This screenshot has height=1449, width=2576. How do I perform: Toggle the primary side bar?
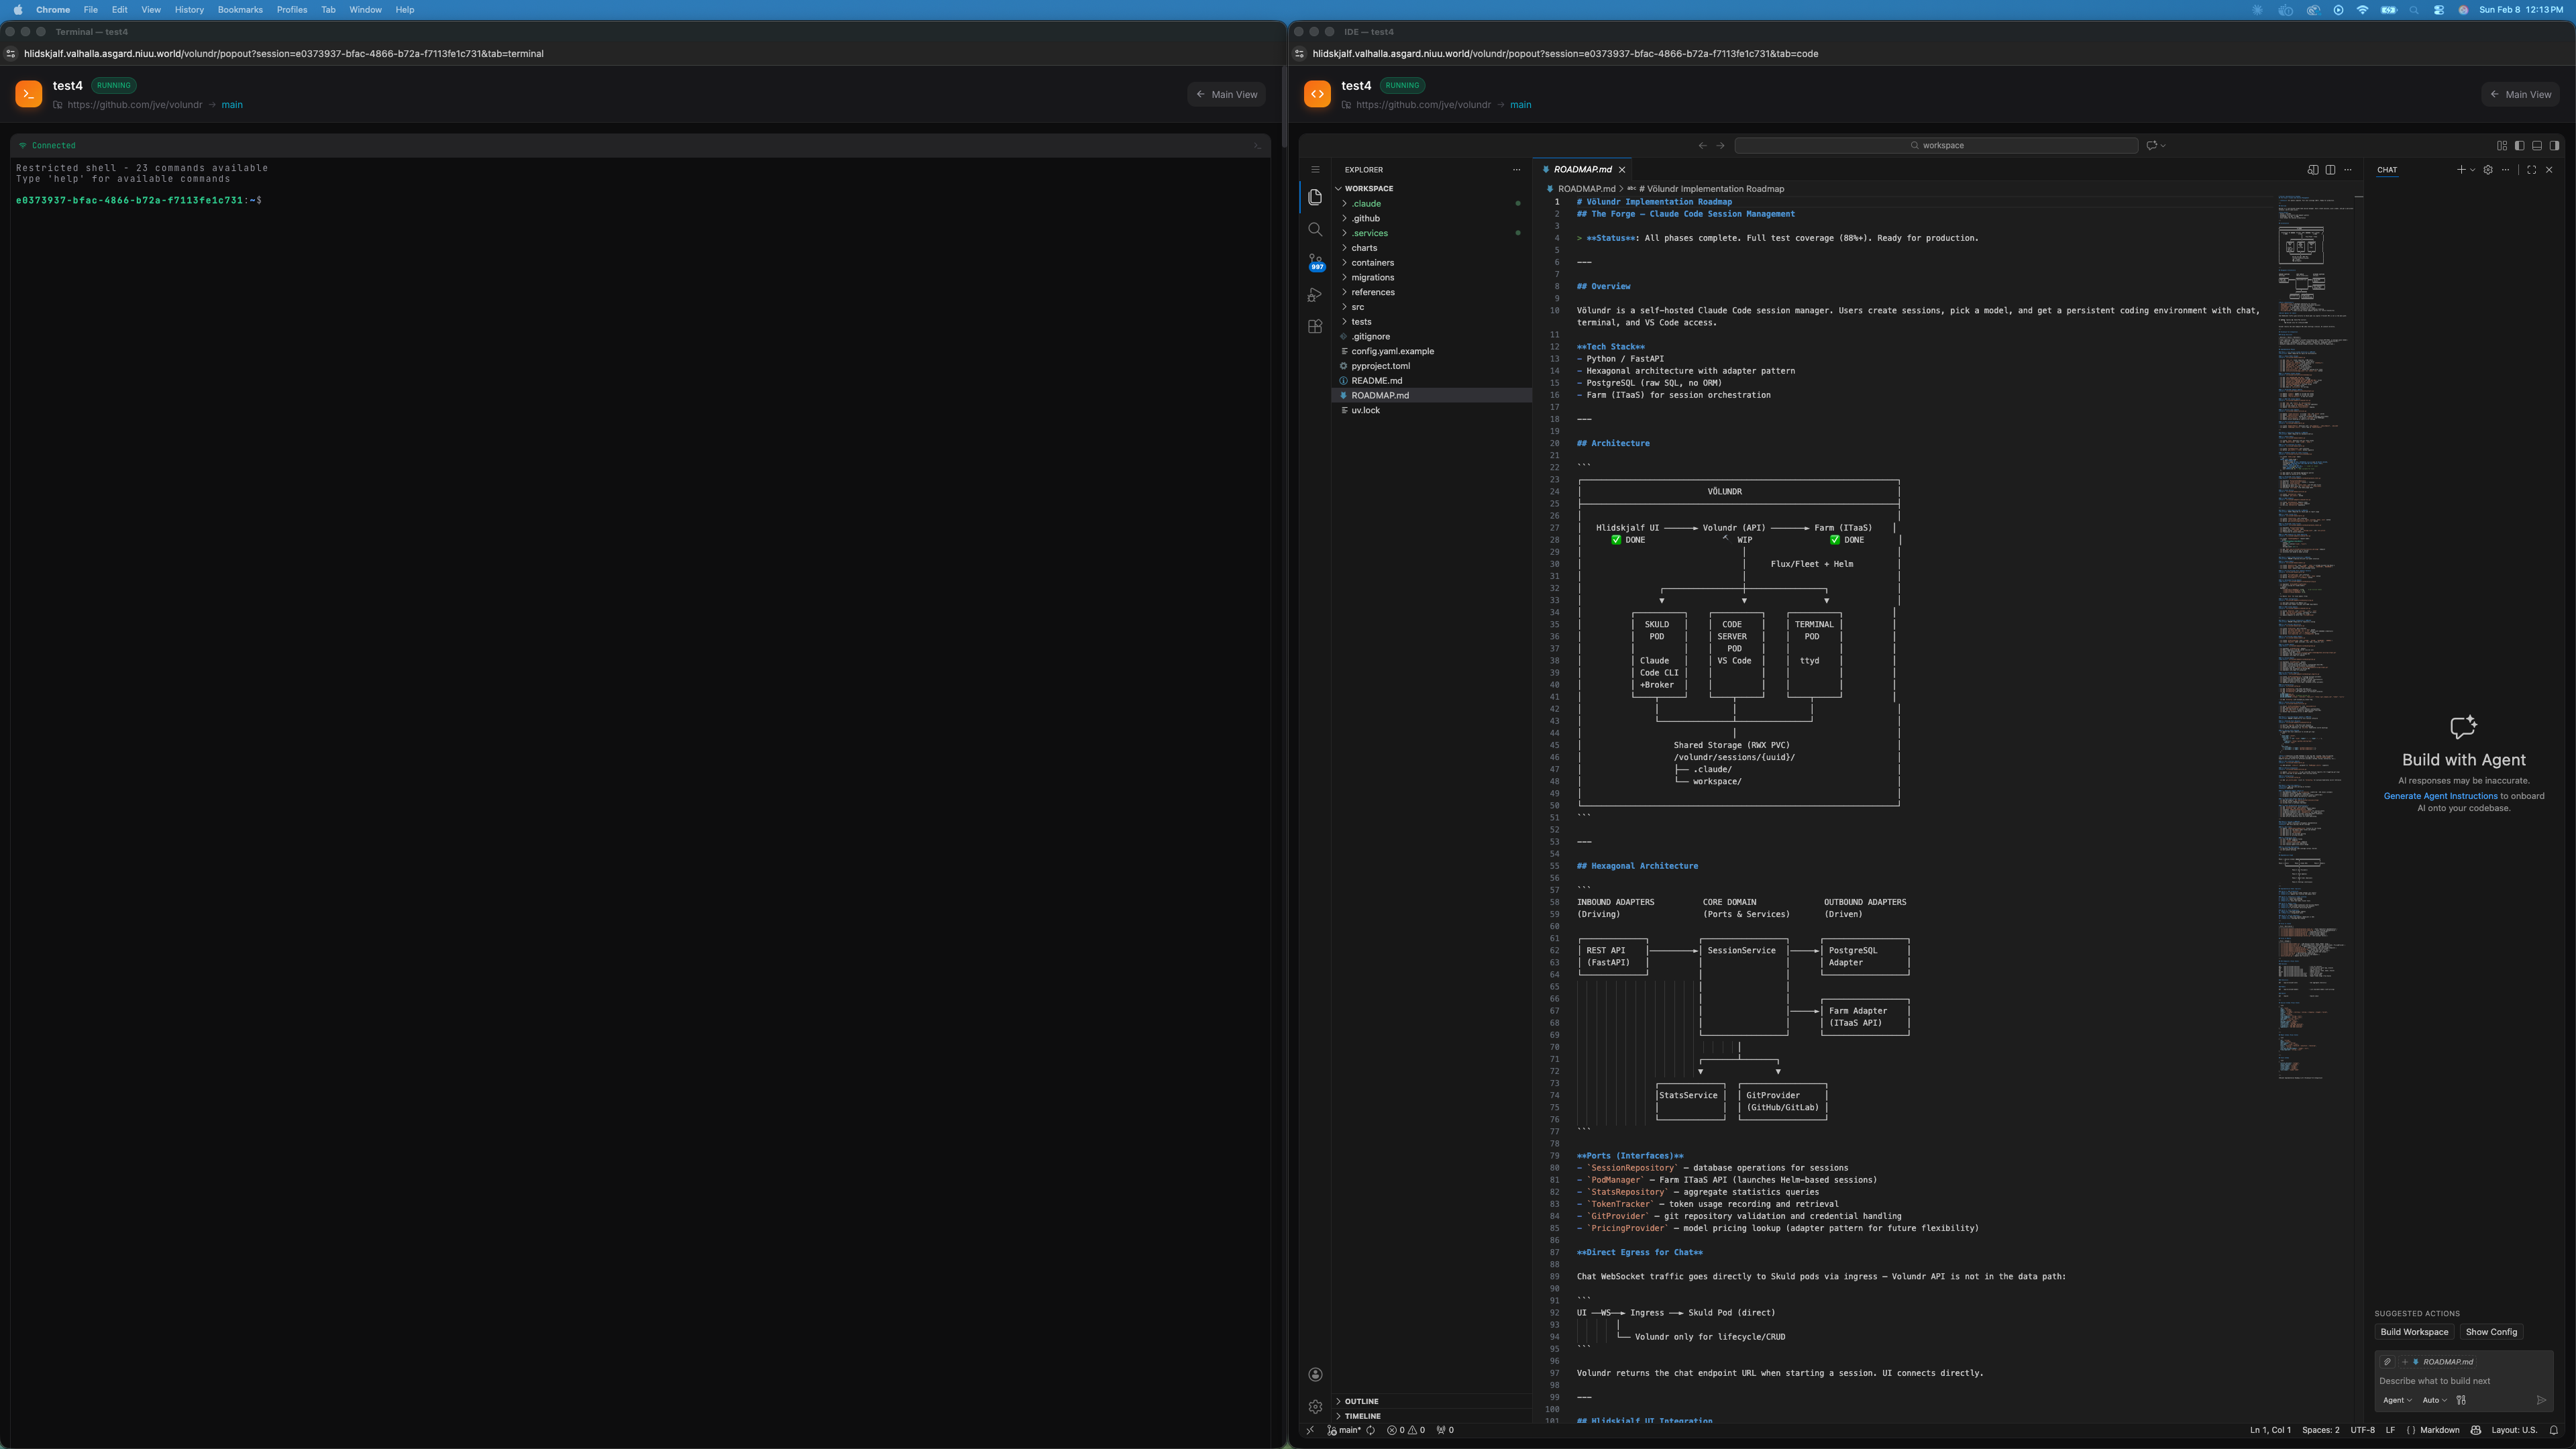pyautogui.click(x=2519, y=146)
